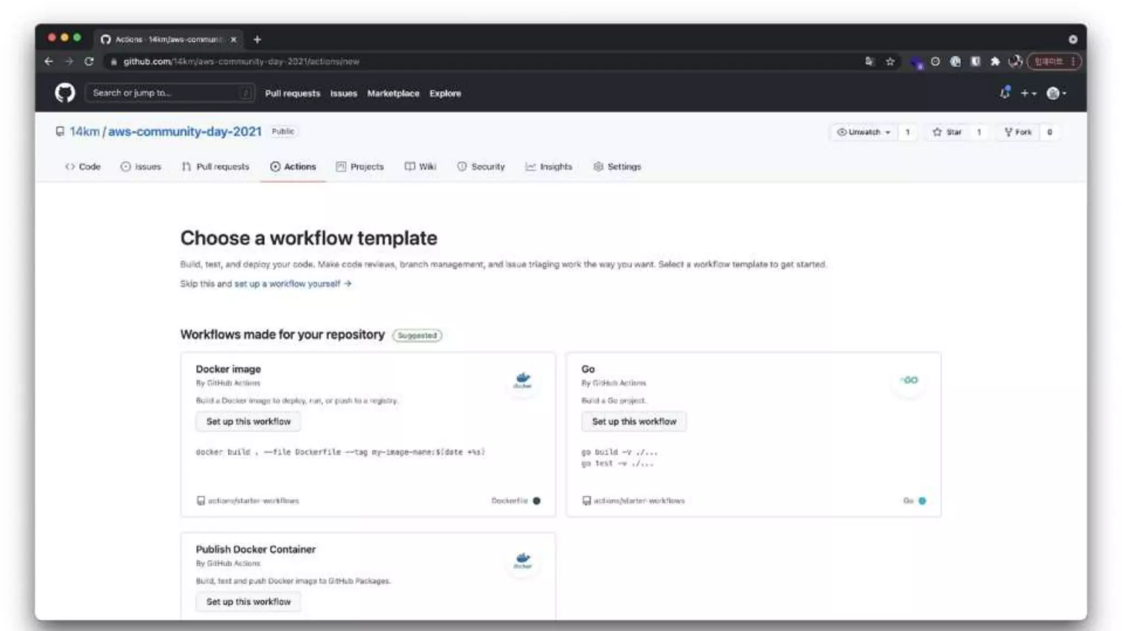
Task: Click the Go gopher logo on Go card
Action: click(x=909, y=380)
